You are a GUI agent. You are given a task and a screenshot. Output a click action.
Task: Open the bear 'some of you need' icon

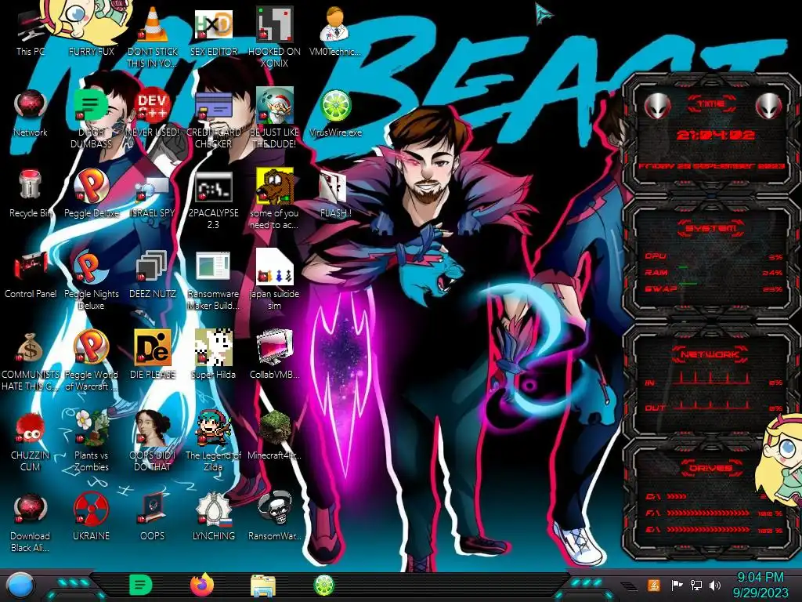click(x=274, y=198)
